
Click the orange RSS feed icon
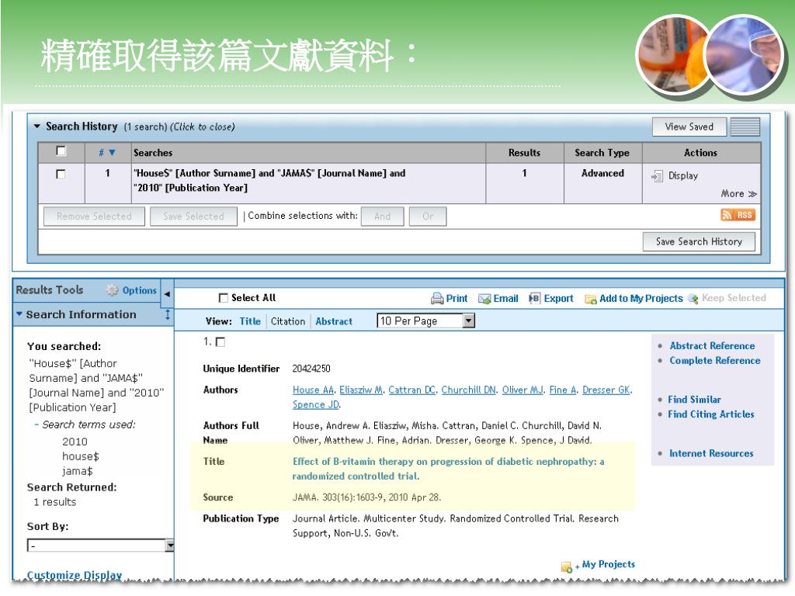click(x=738, y=215)
